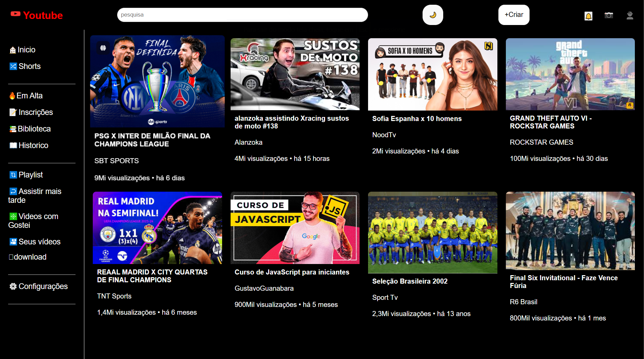Click the camera upload icon
This screenshot has width=644, height=359.
(609, 15)
